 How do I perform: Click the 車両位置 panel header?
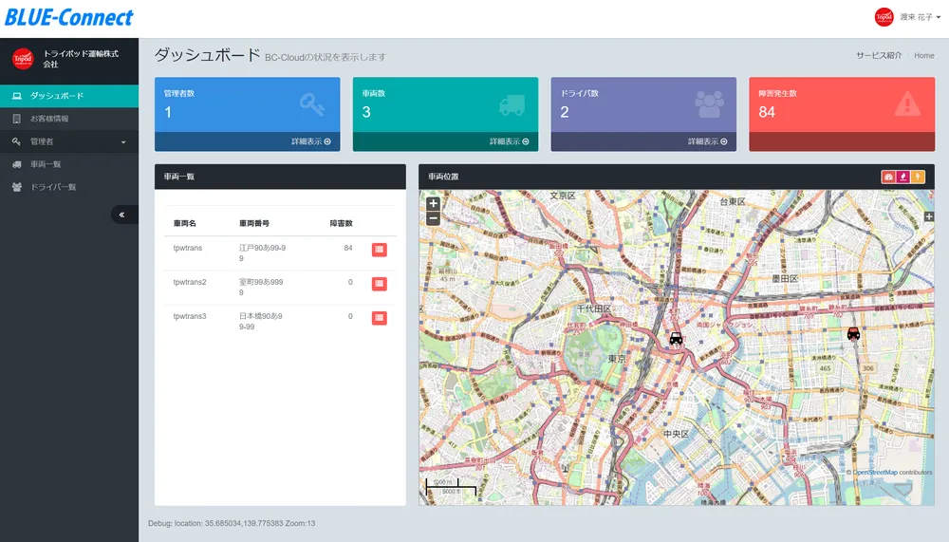tap(677, 177)
